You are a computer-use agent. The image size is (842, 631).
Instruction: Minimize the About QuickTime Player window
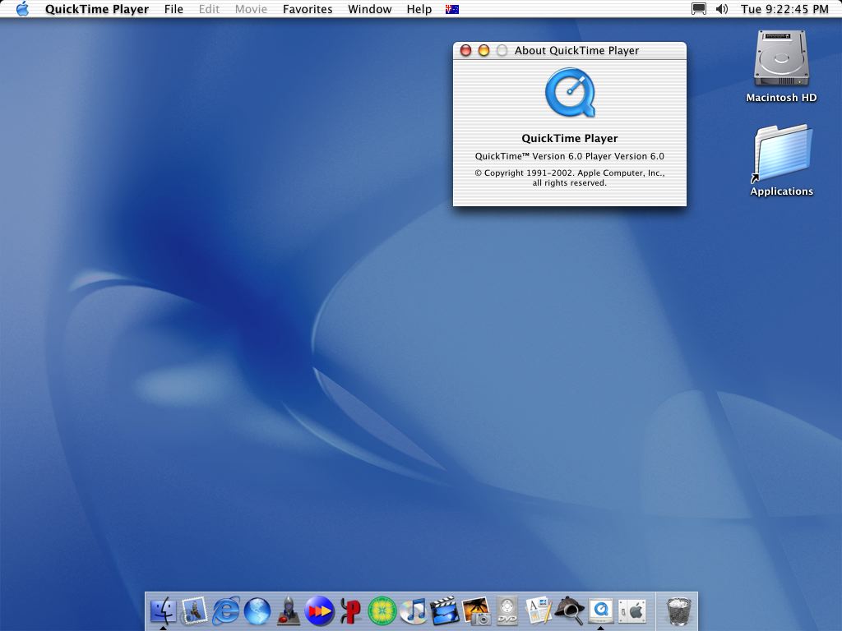click(483, 50)
